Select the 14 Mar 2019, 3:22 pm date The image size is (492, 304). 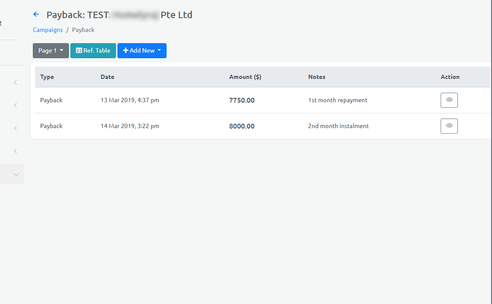(130, 126)
